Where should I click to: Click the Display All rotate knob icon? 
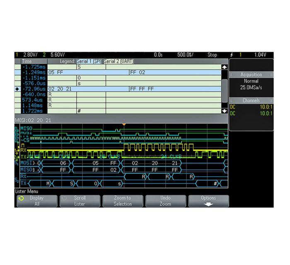pos(21,198)
